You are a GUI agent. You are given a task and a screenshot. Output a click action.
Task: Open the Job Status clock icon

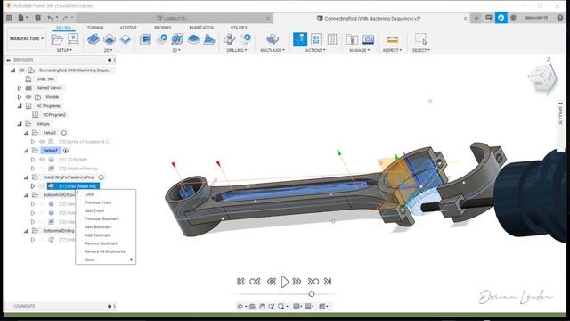point(513,18)
